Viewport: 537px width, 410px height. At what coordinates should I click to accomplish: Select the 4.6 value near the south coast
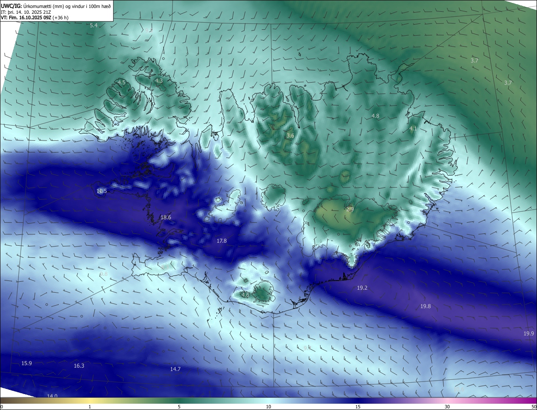click(x=245, y=295)
